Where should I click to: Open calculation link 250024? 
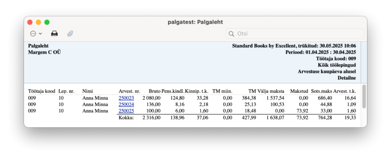click(126, 104)
